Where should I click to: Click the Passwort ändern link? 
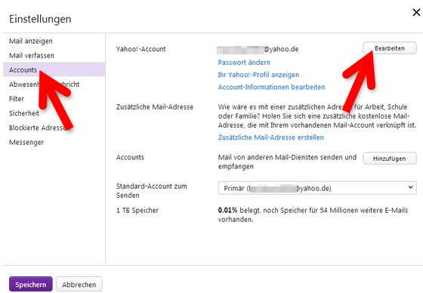[244, 63]
